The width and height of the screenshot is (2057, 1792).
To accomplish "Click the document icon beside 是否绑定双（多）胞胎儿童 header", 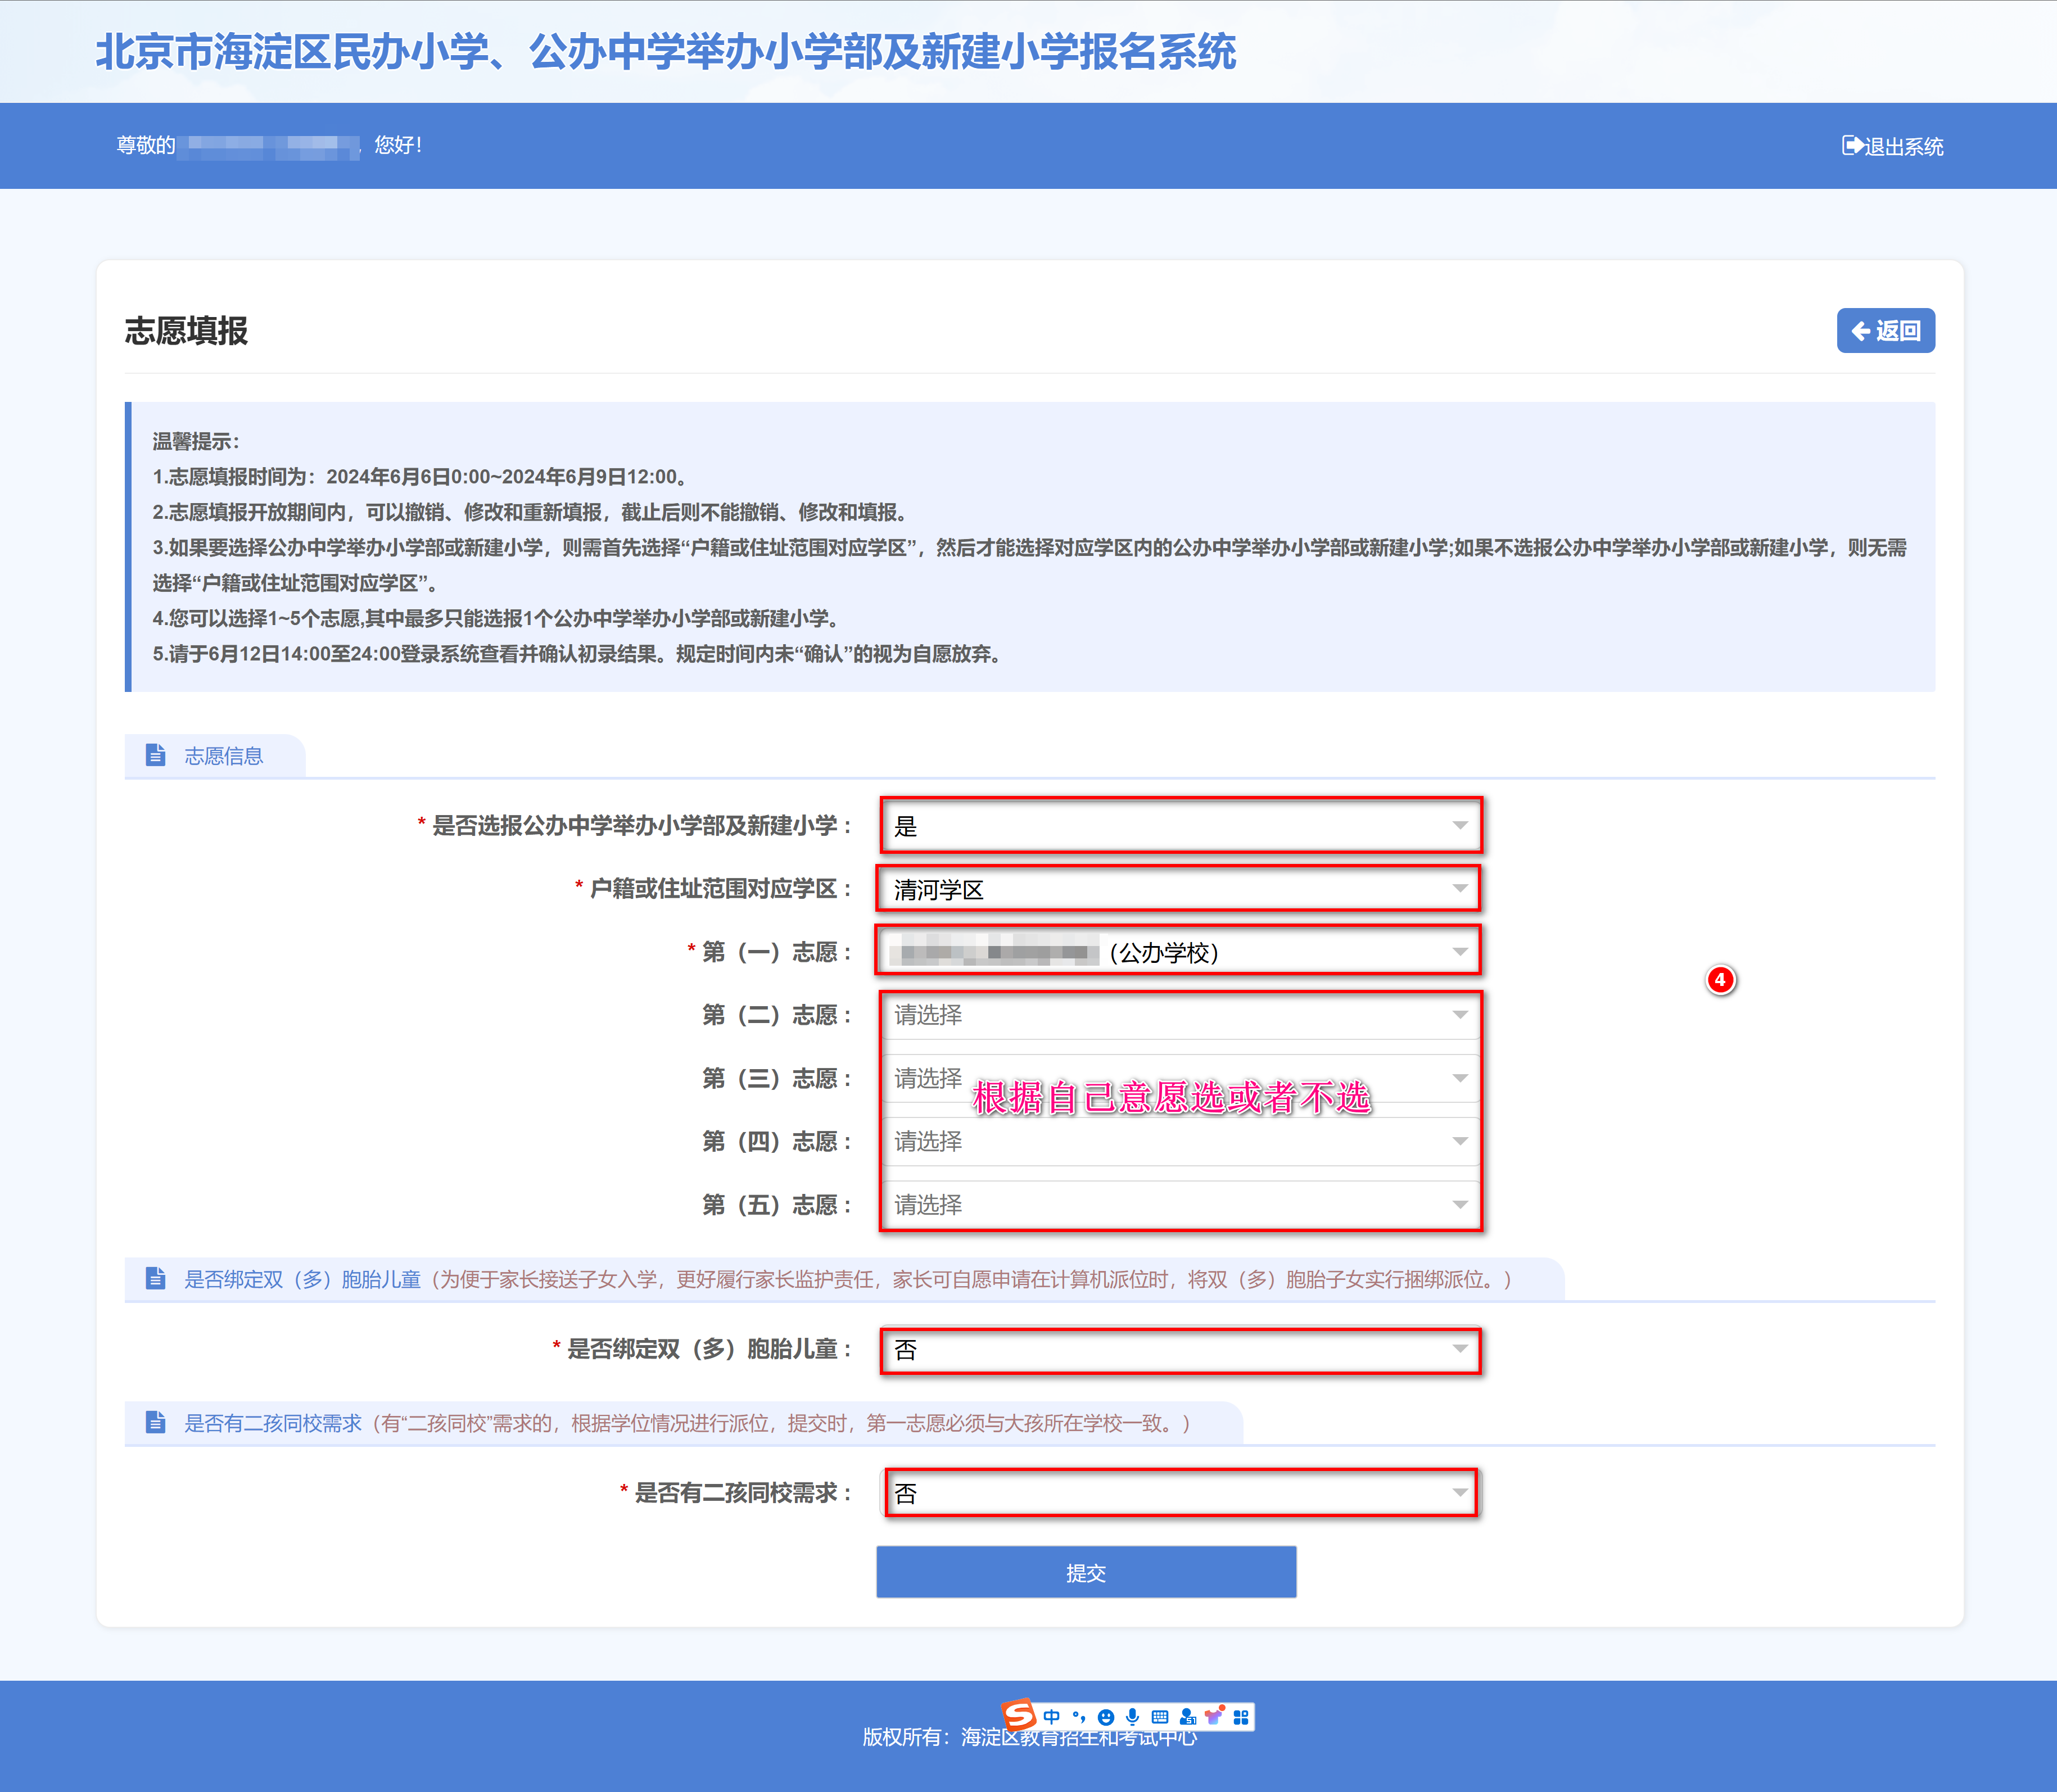I will point(155,1278).
